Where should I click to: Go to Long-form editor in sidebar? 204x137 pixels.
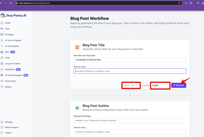point(12,64)
